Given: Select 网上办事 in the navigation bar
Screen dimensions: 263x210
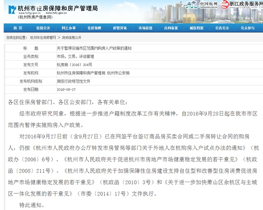Looking at the screenshot, I should pyautogui.click(x=69, y=28).
